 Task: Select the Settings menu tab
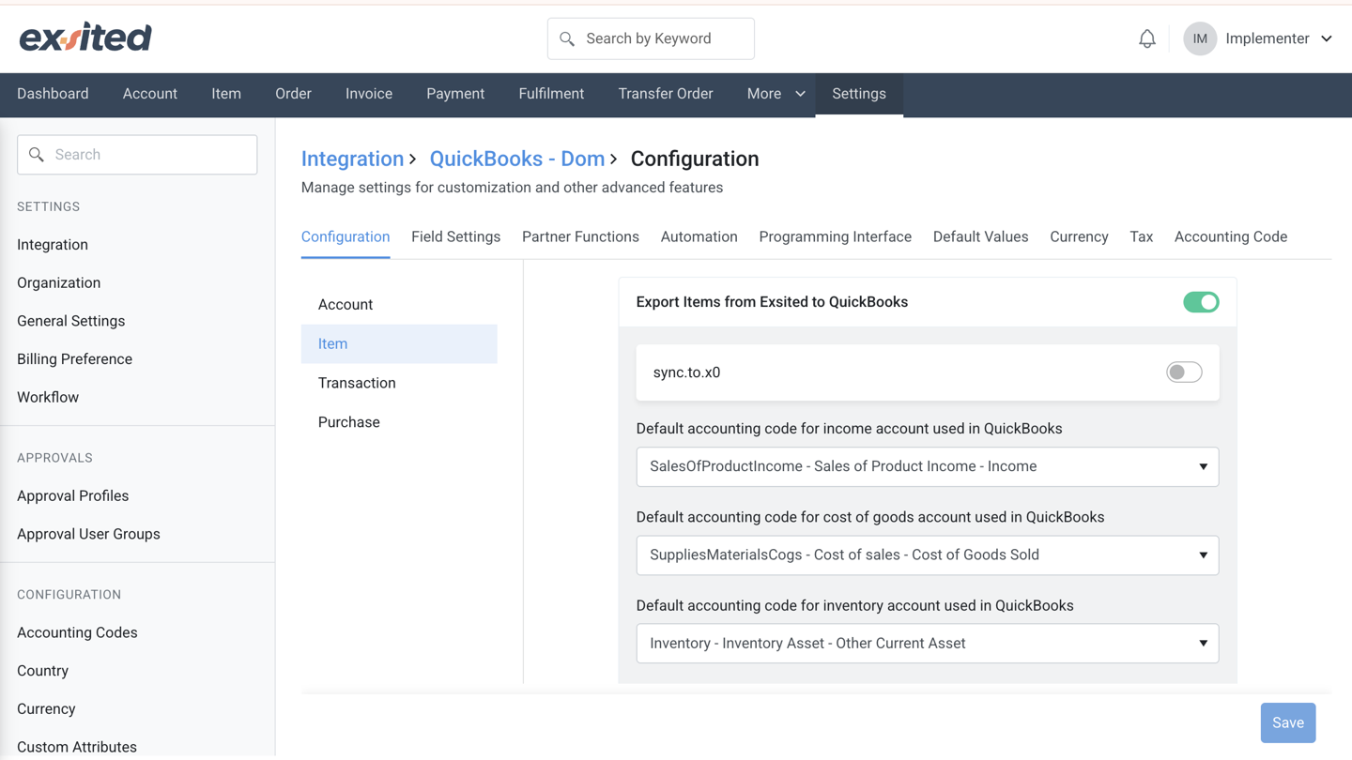coord(859,94)
